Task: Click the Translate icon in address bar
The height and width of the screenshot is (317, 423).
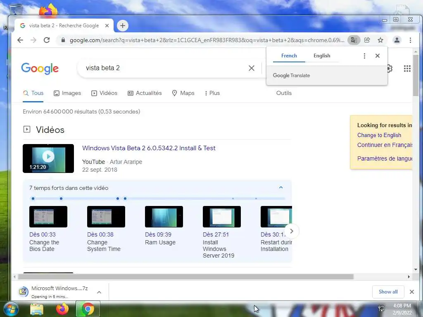Action: click(x=354, y=40)
